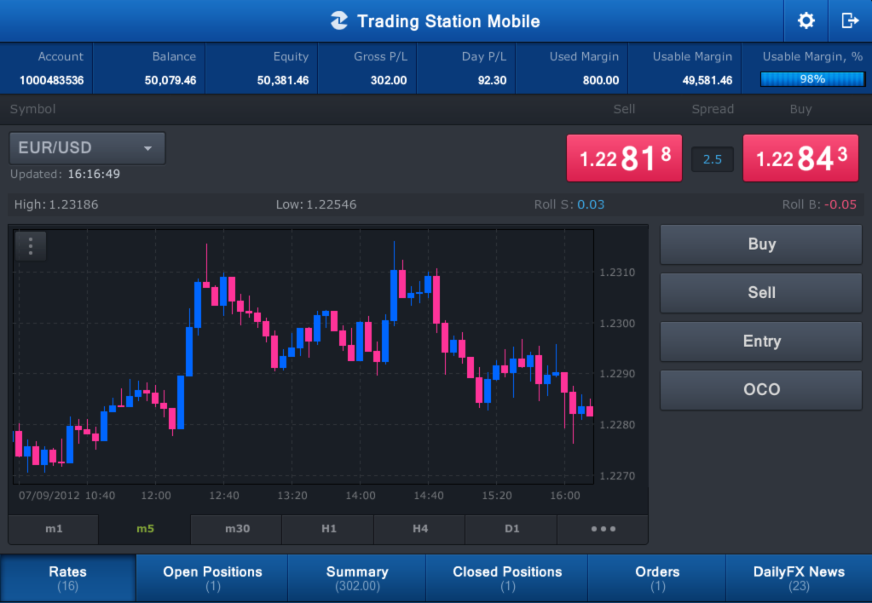Create an OCO order

click(x=761, y=389)
